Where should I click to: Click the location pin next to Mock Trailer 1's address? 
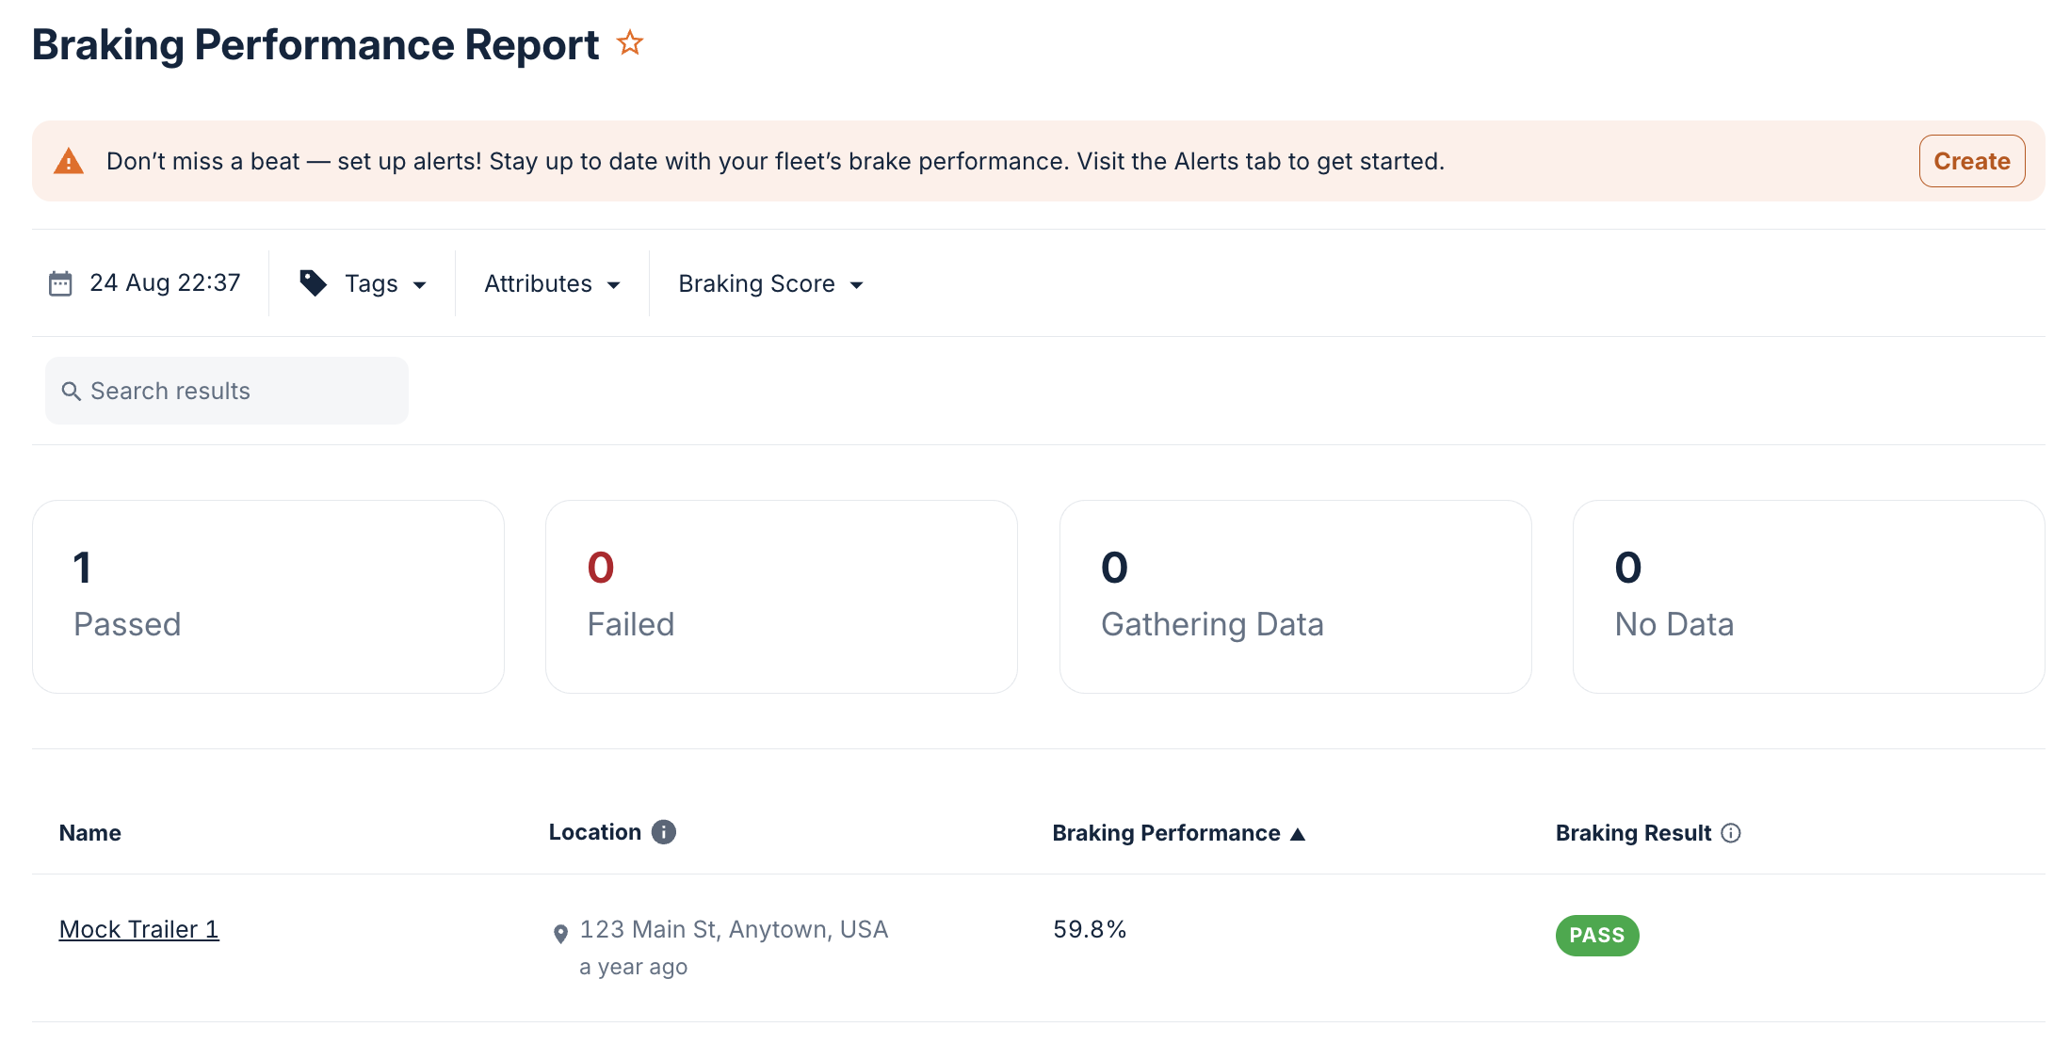(x=561, y=933)
